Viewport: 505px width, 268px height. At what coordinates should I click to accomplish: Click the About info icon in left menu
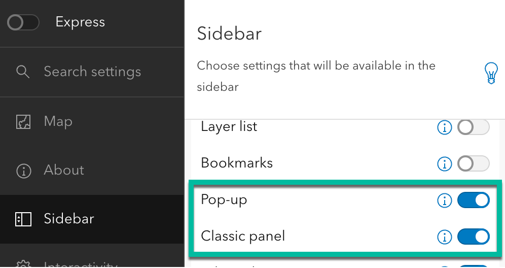coord(24,171)
